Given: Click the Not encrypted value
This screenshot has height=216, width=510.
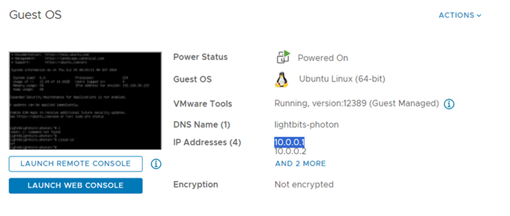Looking at the screenshot, I should tap(304, 185).
